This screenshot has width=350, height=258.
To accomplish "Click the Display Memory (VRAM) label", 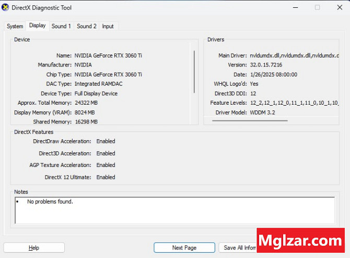I will 43,113.
